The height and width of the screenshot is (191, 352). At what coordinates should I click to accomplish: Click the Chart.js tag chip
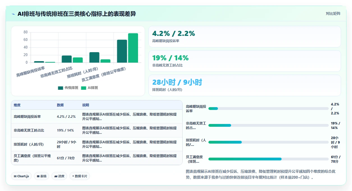tap(22, 176)
